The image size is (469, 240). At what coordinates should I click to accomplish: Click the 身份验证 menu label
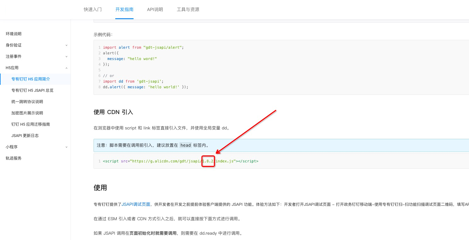tap(14, 45)
